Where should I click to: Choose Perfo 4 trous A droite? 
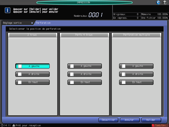(85, 74)
